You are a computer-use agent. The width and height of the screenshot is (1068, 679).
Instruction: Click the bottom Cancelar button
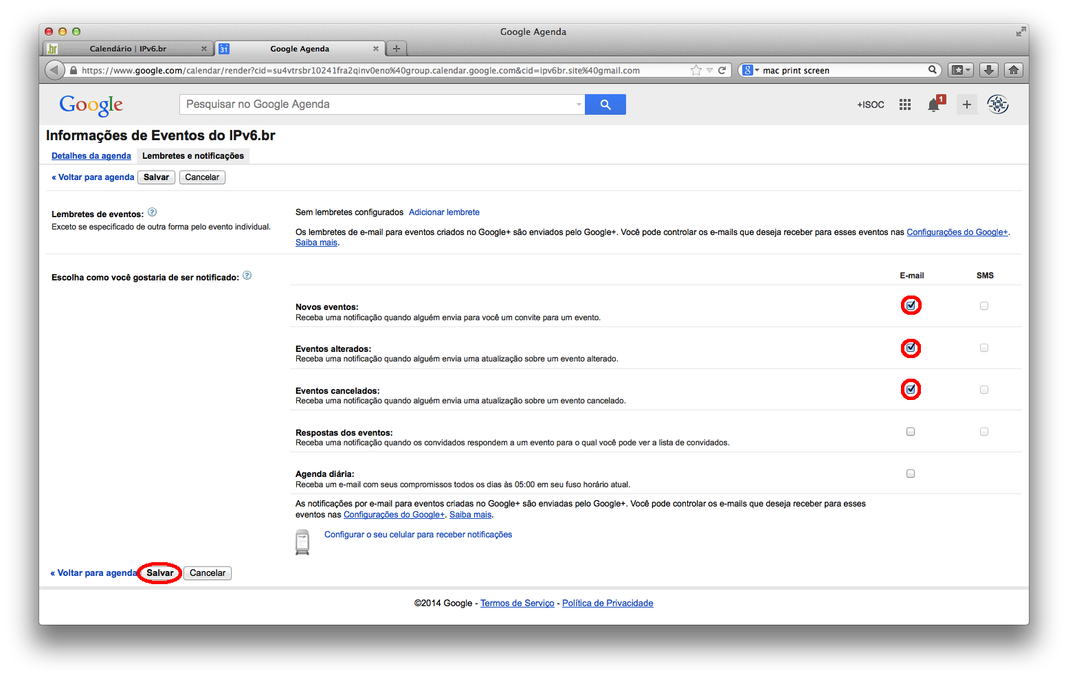tap(208, 573)
